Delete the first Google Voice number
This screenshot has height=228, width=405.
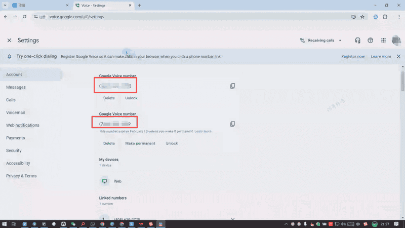pyautogui.click(x=109, y=98)
